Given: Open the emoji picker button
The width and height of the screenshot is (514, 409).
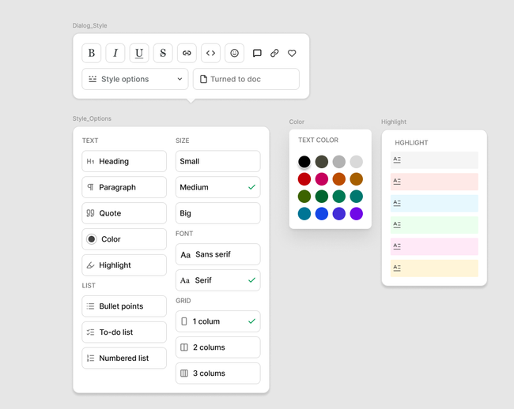Looking at the screenshot, I should [234, 53].
